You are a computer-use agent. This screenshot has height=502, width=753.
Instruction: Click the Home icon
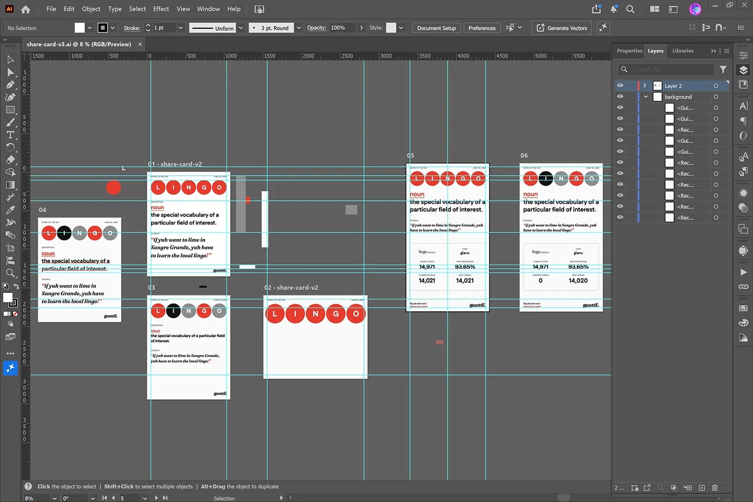[26, 9]
